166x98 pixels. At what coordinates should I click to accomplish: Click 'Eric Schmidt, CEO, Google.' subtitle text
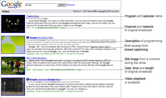(x=37, y=18)
